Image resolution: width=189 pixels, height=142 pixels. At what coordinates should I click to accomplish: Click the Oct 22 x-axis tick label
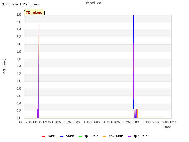(171, 122)
